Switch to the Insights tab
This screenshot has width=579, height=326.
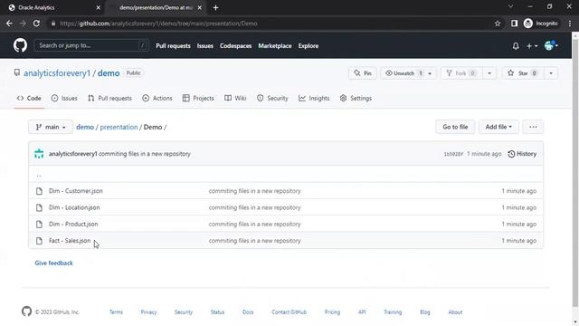pos(314,99)
